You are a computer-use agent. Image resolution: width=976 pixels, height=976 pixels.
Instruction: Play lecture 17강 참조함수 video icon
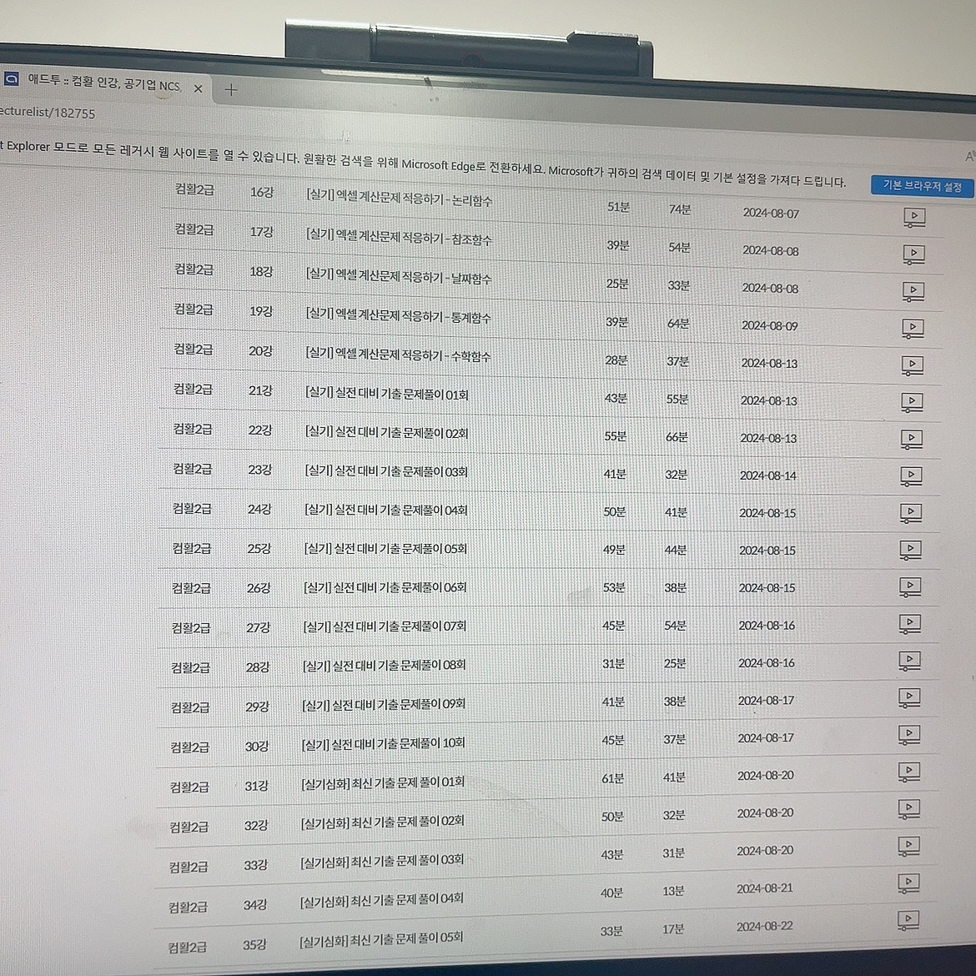pos(913,254)
